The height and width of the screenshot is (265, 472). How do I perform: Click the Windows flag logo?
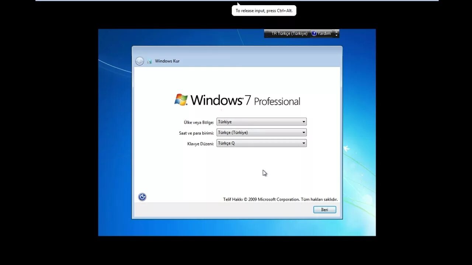[x=181, y=100]
